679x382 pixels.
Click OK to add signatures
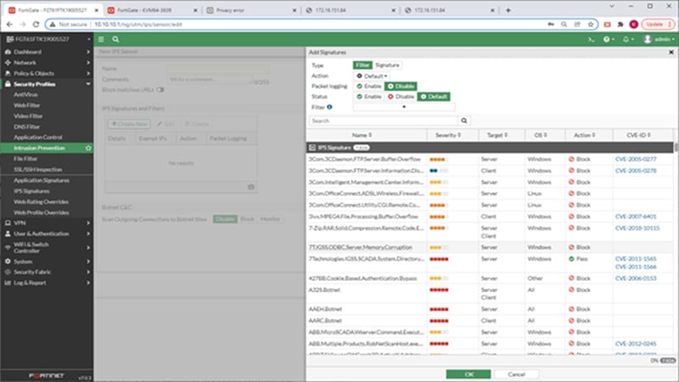(469, 374)
